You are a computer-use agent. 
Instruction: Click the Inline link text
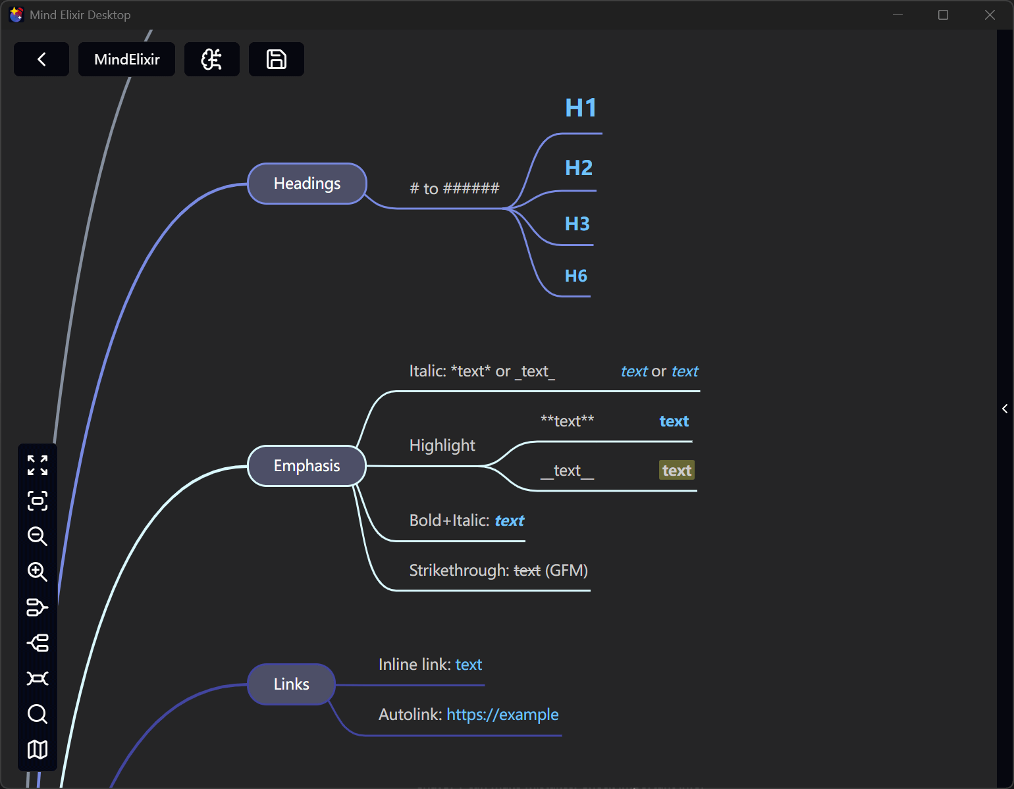coord(468,665)
